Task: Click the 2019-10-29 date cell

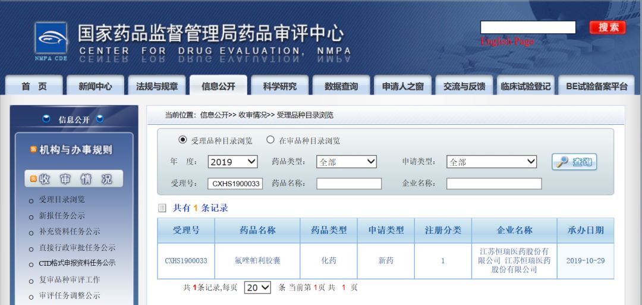Action: [x=586, y=261]
